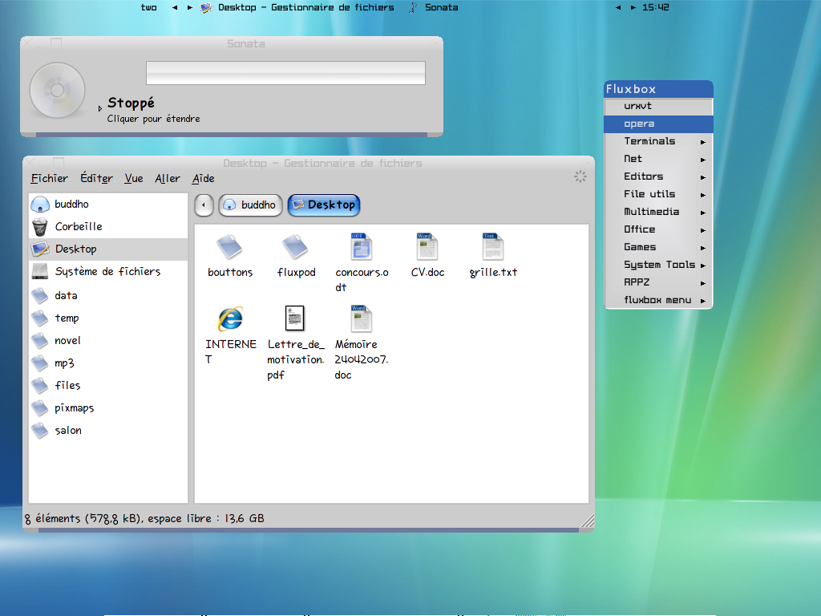Click the back arrow path button
This screenshot has width=821, height=616.
(204, 205)
